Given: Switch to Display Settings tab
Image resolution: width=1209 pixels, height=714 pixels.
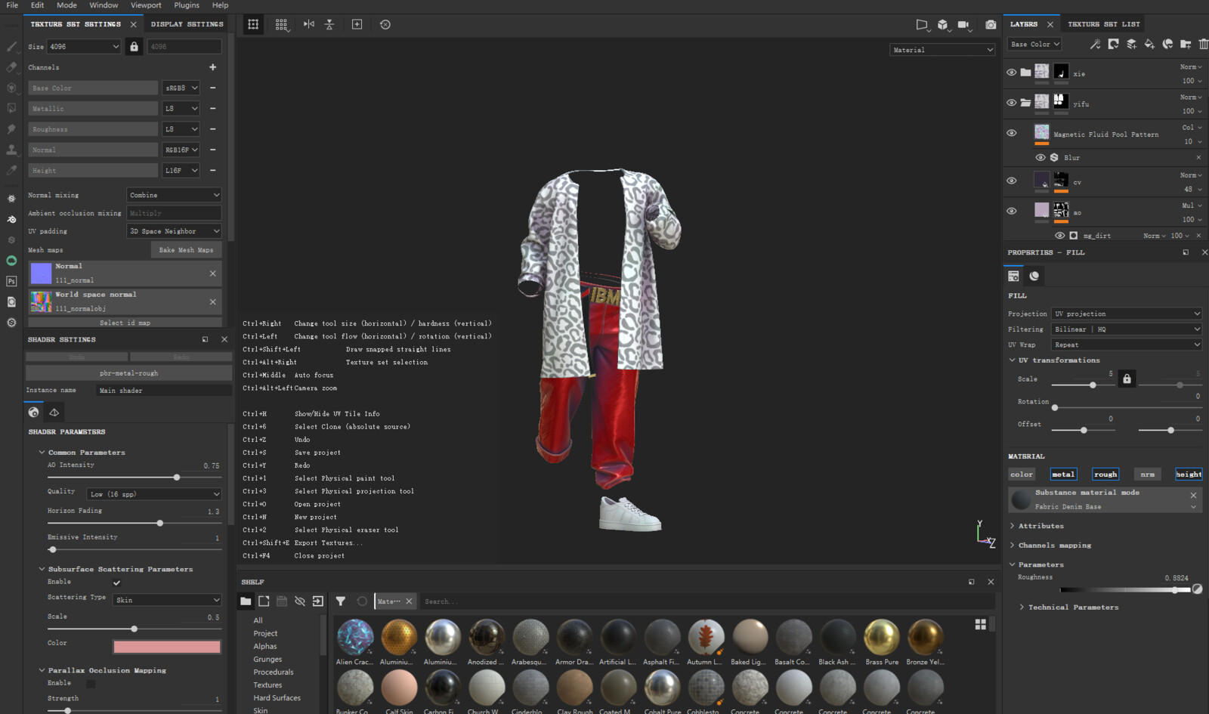Looking at the screenshot, I should pos(187,24).
